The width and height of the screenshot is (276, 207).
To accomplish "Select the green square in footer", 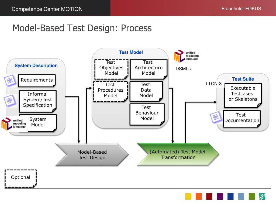I will coord(252,196).
